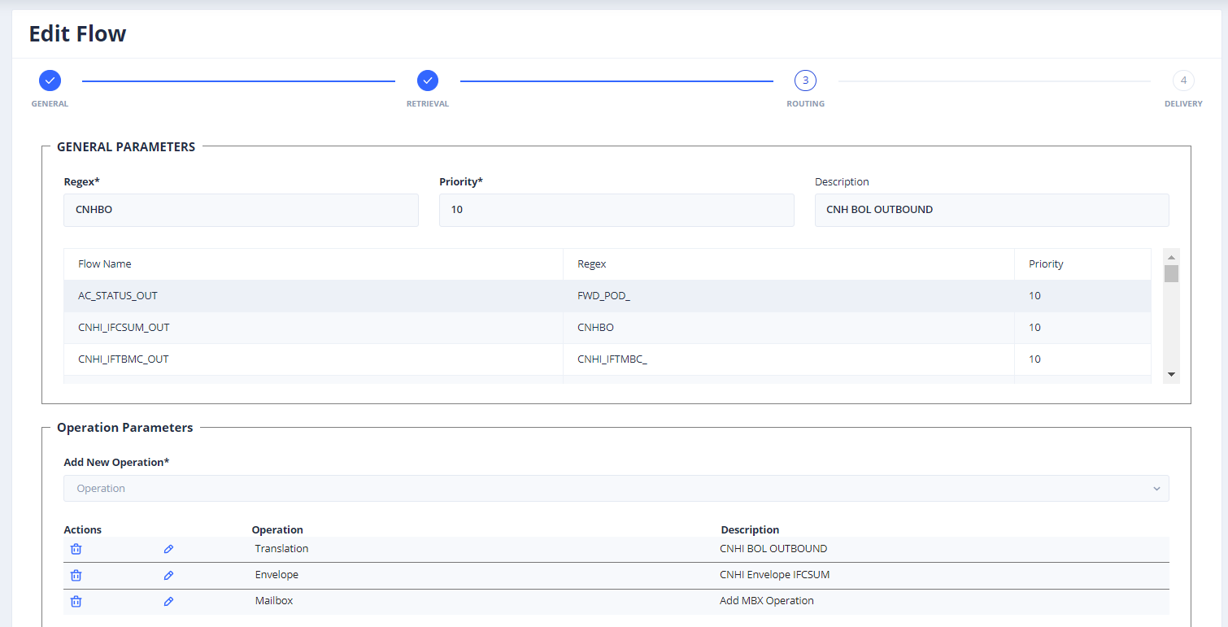Select the CNHI_IFCSUM_OUT flow row
The image size is (1228, 627).
[607, 328]
